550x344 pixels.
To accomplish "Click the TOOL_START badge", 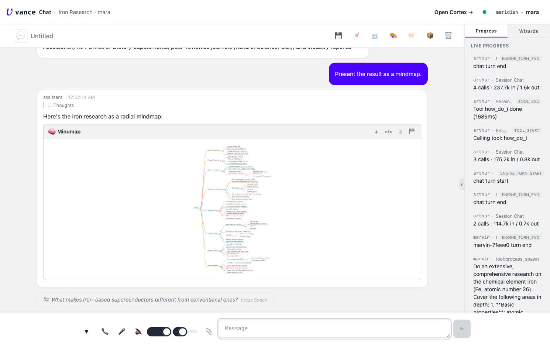I will [x=527, y=130].
